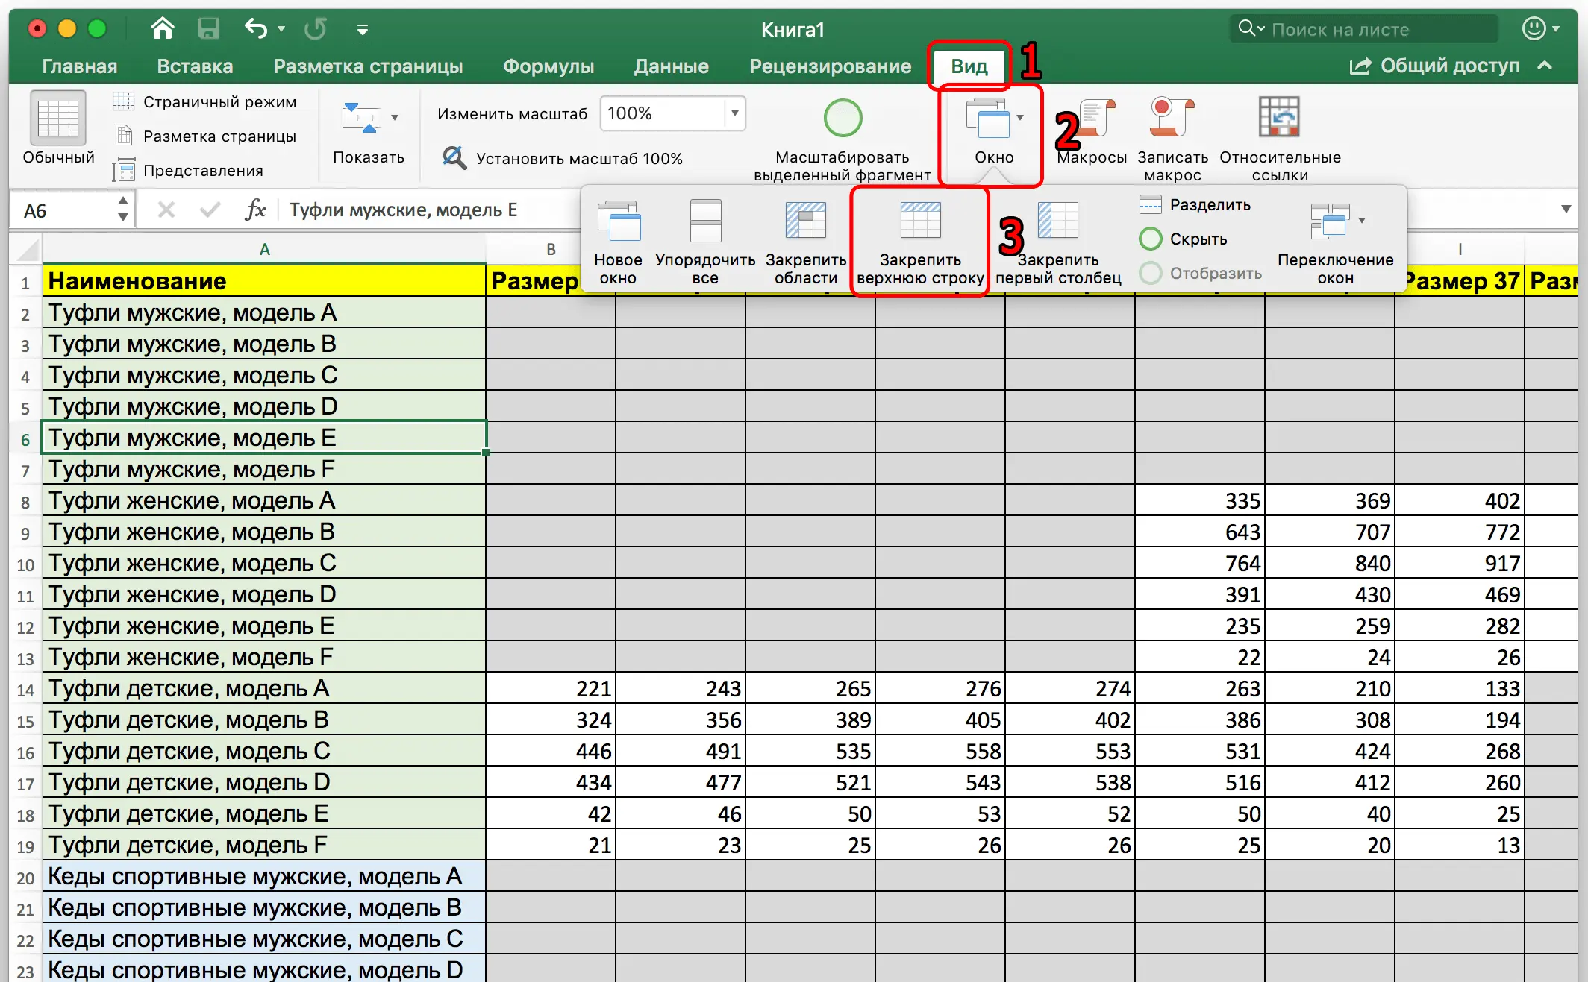Viewport: 1588px width, 982px height.
Task: Click the Новое окно icon
Action: (x=619, y=221)
